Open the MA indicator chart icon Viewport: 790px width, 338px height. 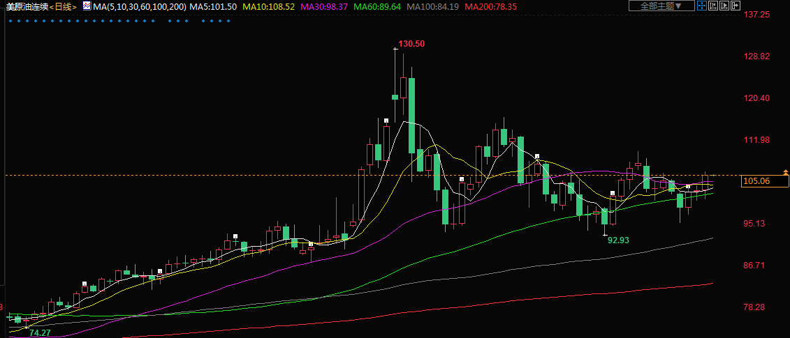(87, 6)
